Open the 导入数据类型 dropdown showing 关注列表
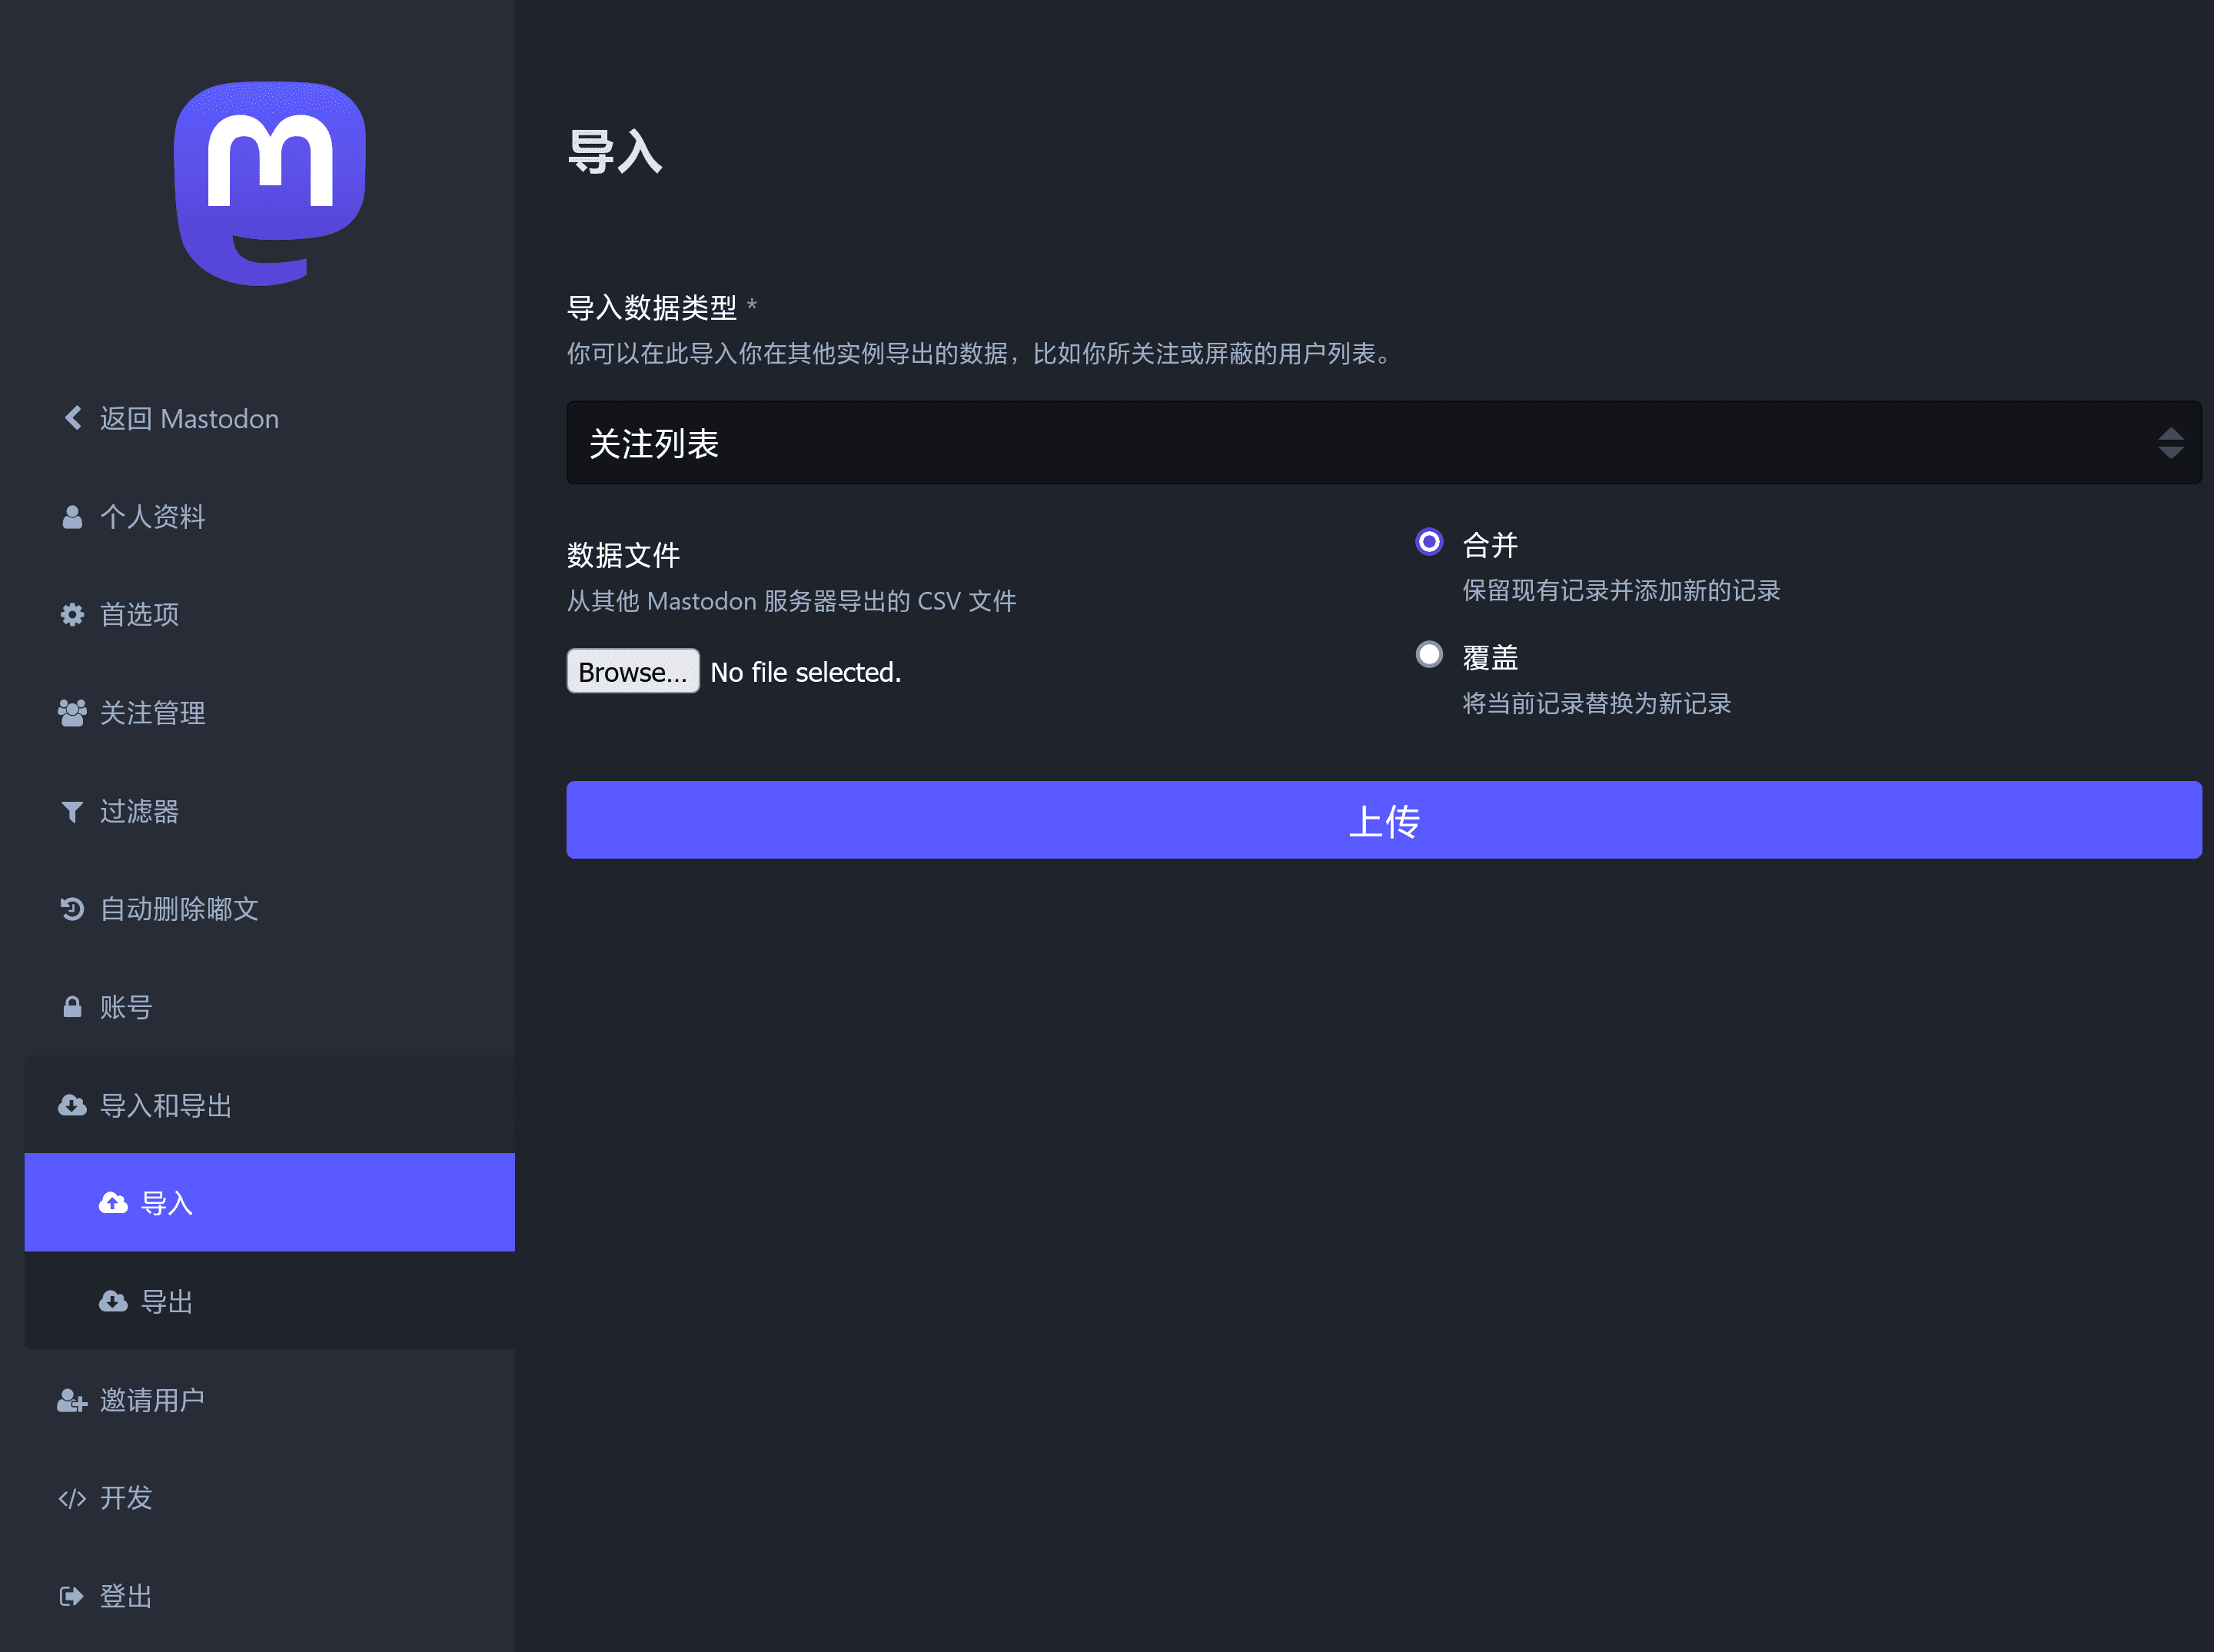Image resolution: width=2214 pixels, height=1652 pixels. tap(1383, 442)
